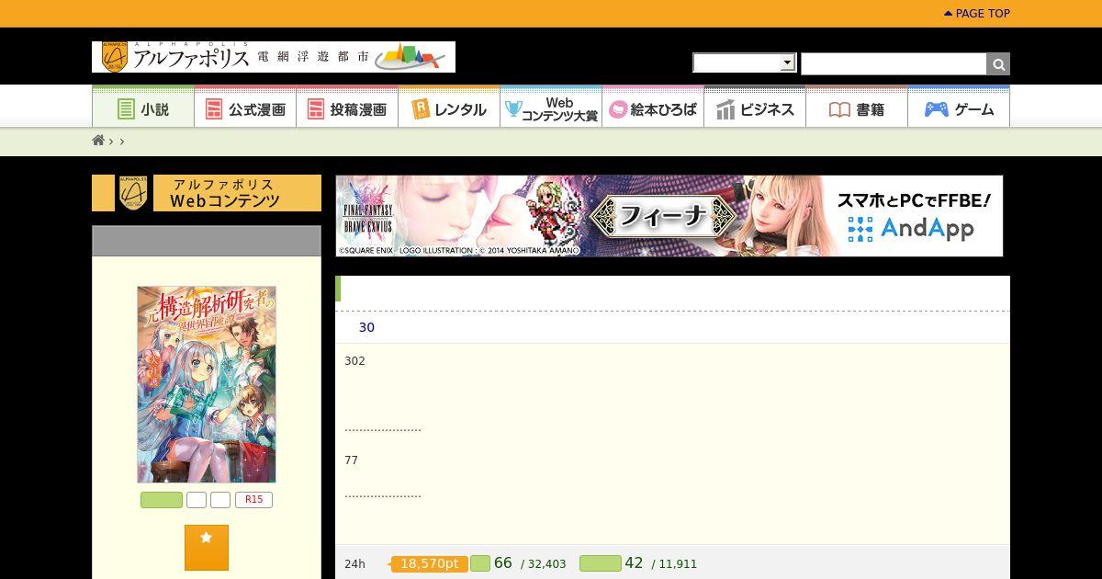Open the home breadcrumb icon
The image size is (1102, 579).
pos(98,141)
